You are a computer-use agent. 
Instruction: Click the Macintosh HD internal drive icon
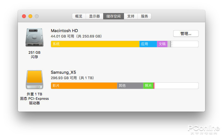(x=34, y=38)
